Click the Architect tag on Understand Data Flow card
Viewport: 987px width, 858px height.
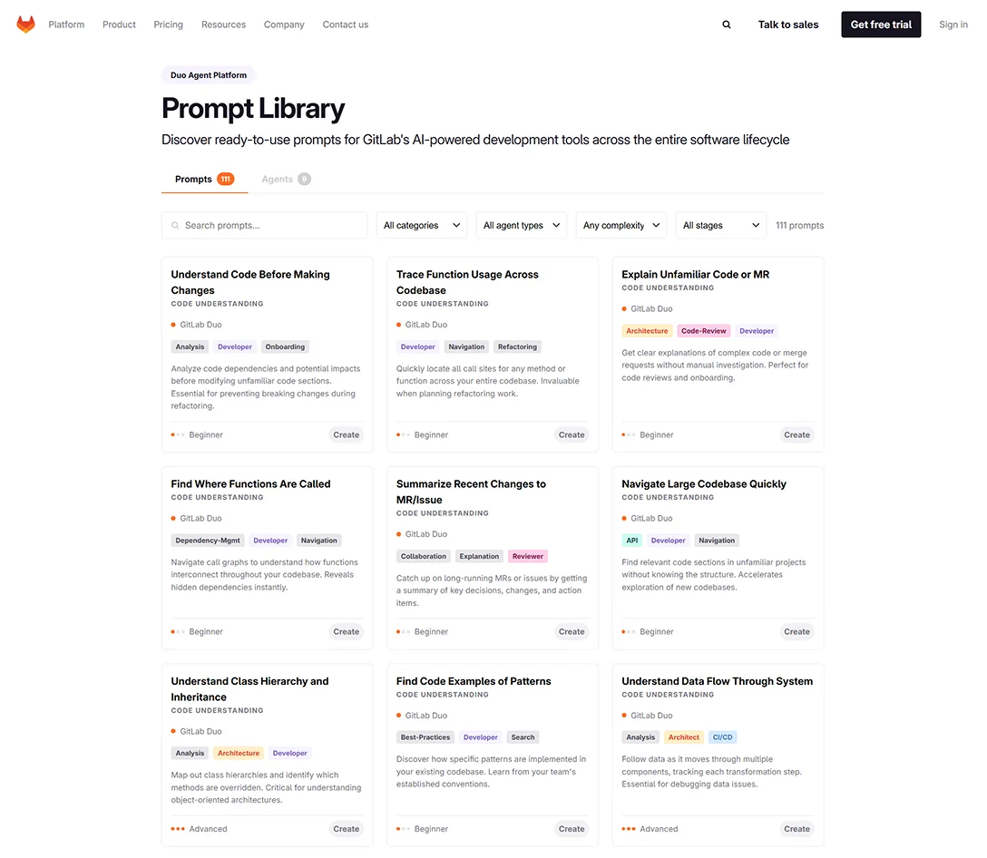click(683, 736)
